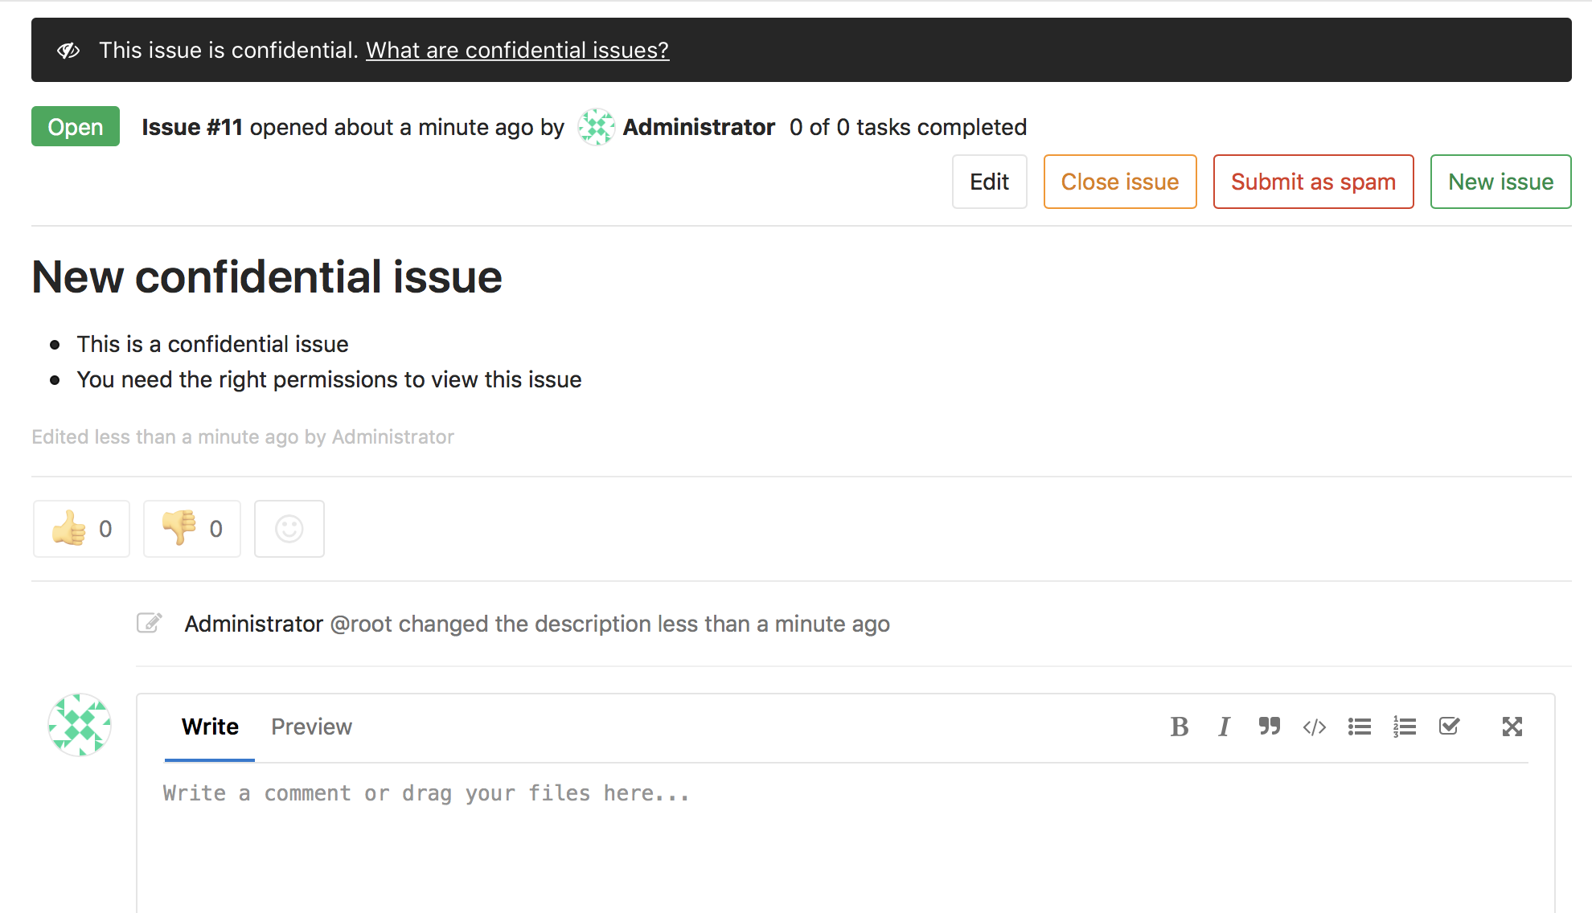Add a bullet list via toolbar icon
The width and height of the screenshot is (1592, 913).
pos(1359,727)
